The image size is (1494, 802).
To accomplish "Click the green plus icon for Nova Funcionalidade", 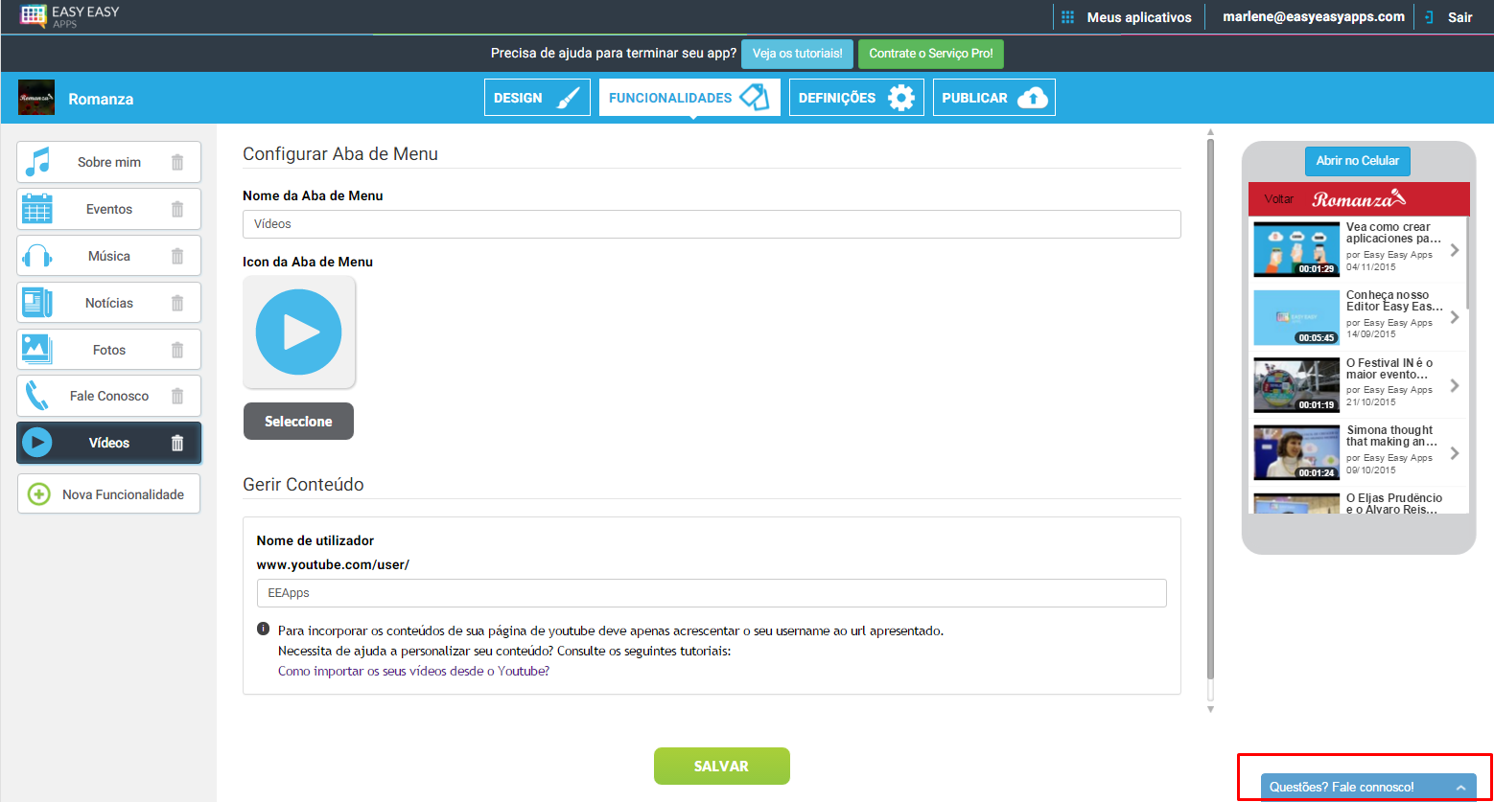I will [39, 494].
